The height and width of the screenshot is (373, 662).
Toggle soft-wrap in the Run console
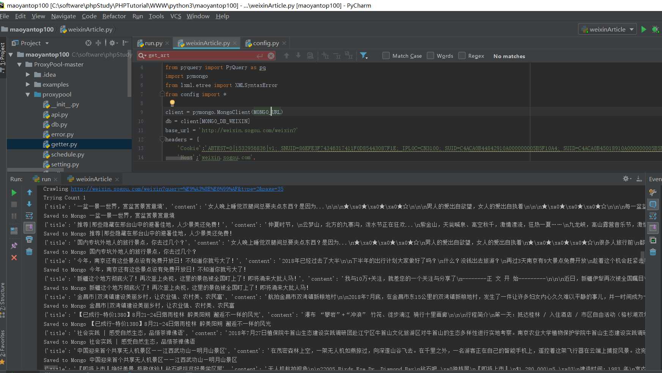click(29, 216)
